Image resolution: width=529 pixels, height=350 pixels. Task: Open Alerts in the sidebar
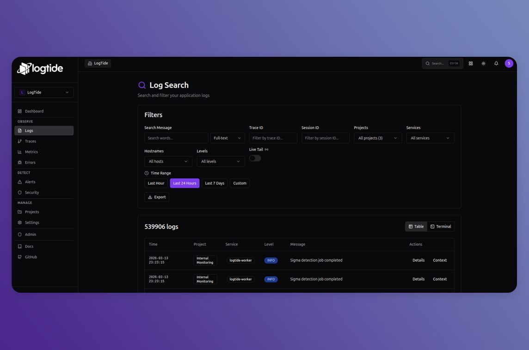pyautogui.click(x=44, y=182)
